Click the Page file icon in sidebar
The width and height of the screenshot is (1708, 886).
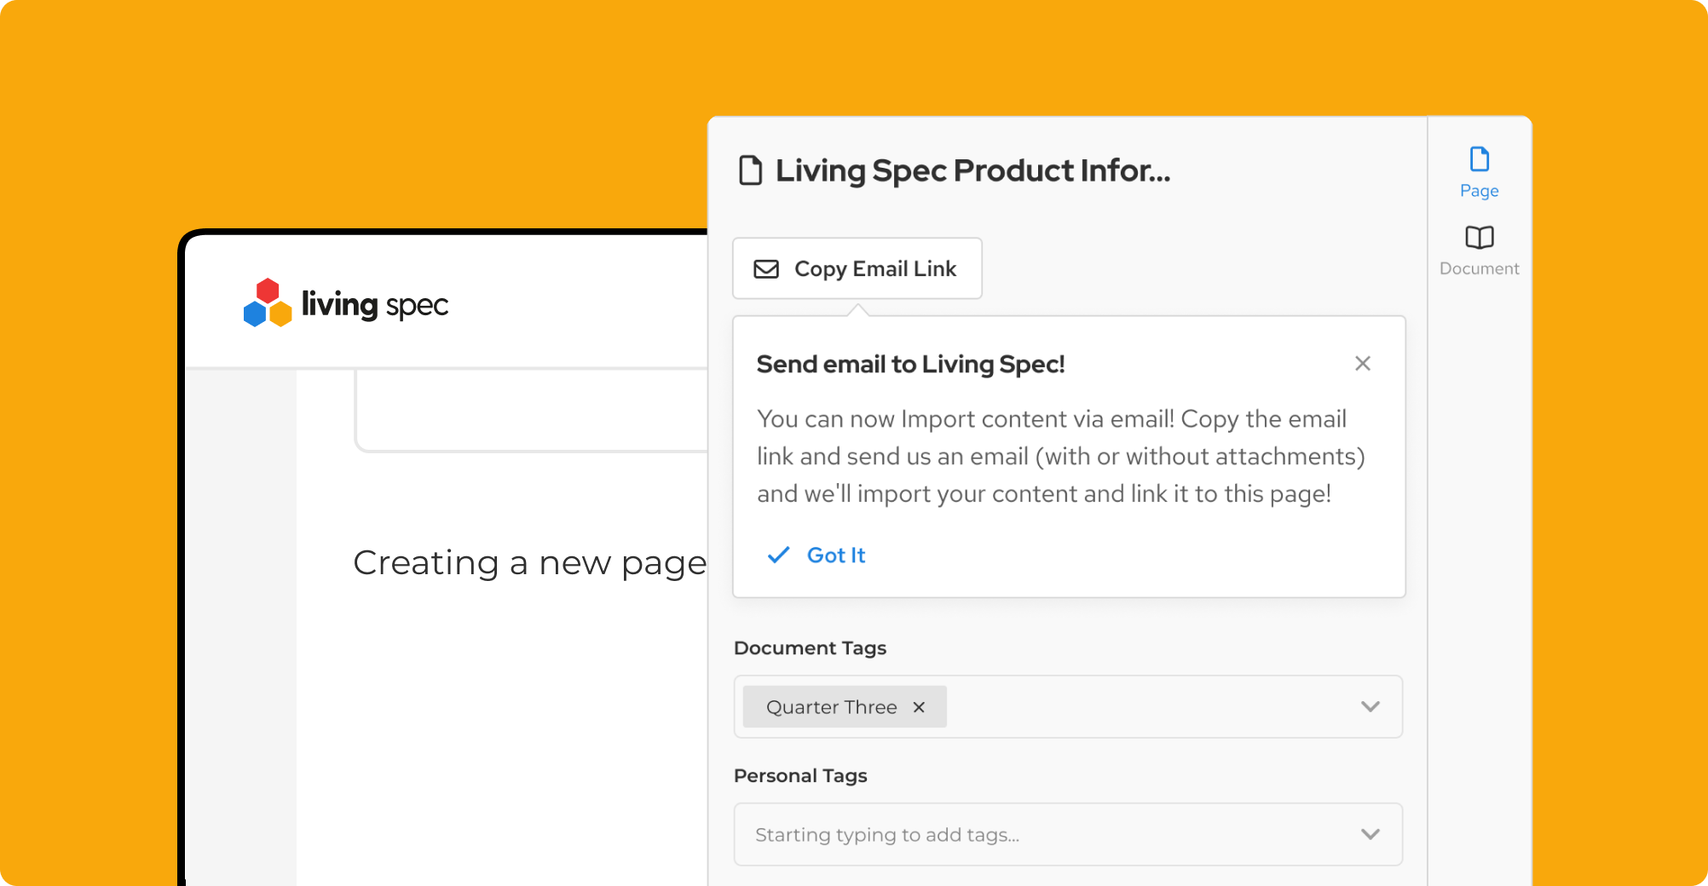coord(1479,159)
